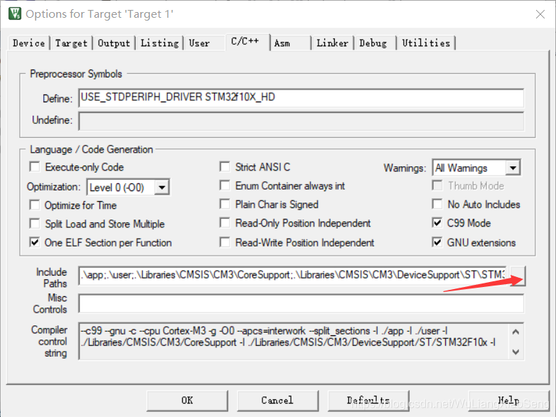
Task: Enable Read-Write Position Independent
Action: (x=225, y=242)
